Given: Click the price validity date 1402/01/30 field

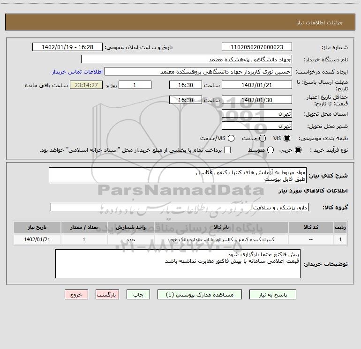Looking at the screenshot, I should pyautogui.click(x=257, y=100).
